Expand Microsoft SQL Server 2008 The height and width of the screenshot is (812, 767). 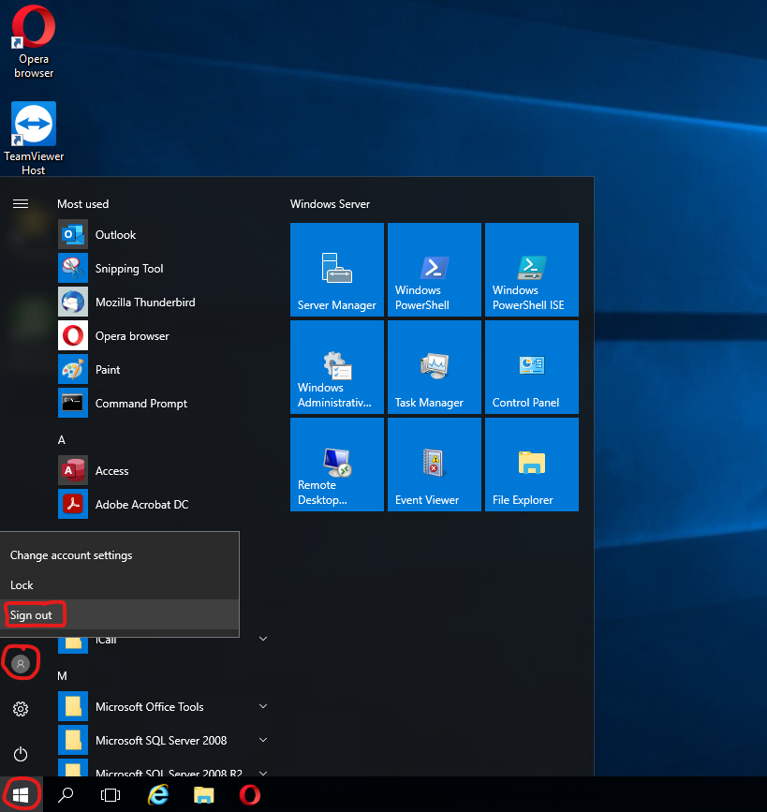tap(262, 741)
